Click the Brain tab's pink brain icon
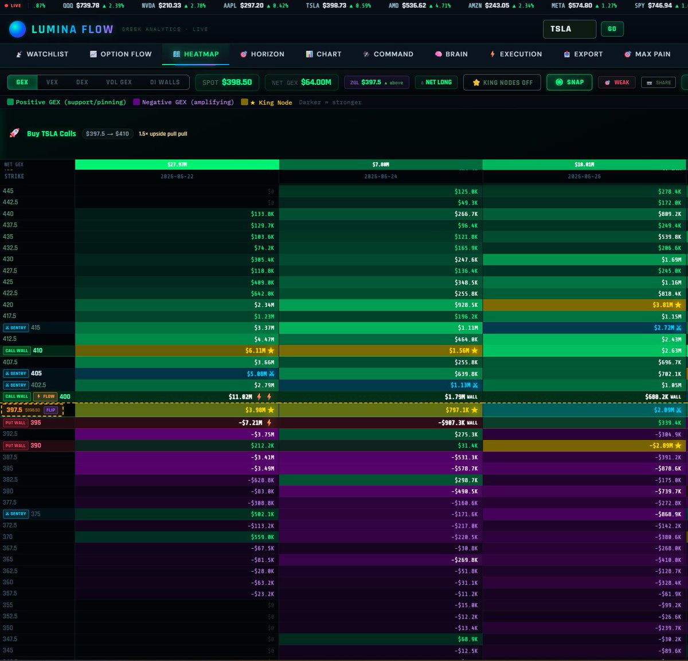Image resolution: width=688 pixels, height=661 pixels. point(439,54)
